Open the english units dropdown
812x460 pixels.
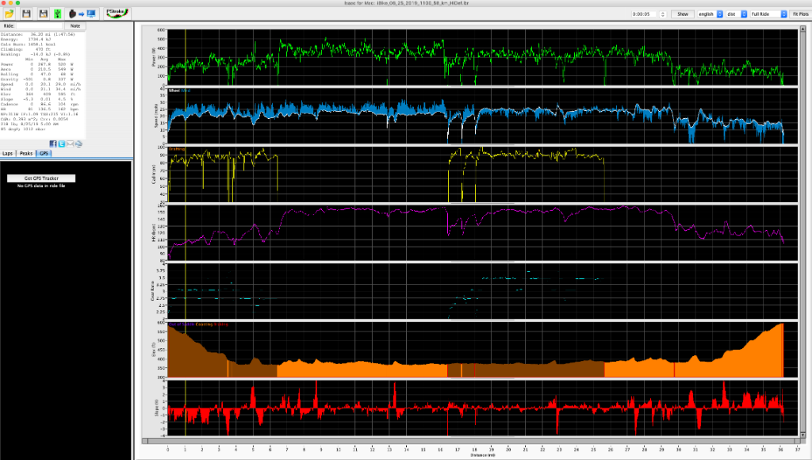pyautogui.click(x=710, y=13)
